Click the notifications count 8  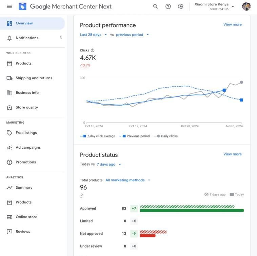(60, 38)
